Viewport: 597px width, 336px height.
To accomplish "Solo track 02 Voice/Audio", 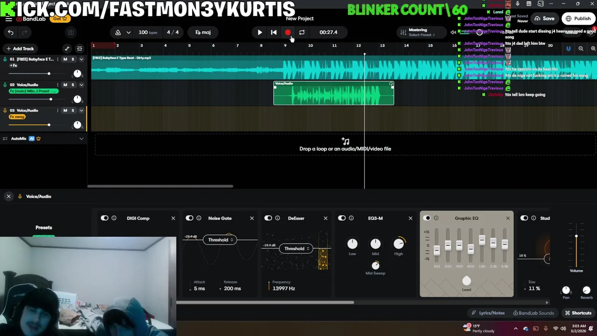I will pyautogui.click(x=73, y=85).
